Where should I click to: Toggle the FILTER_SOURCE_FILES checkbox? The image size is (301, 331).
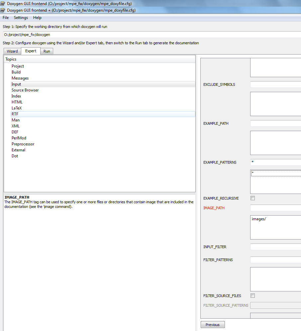tap(252, 295)
